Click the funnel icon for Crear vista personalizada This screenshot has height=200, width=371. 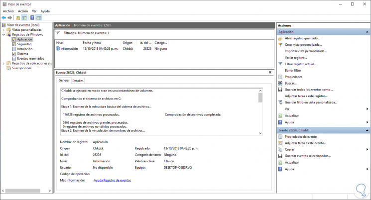[x=280, y=45]
